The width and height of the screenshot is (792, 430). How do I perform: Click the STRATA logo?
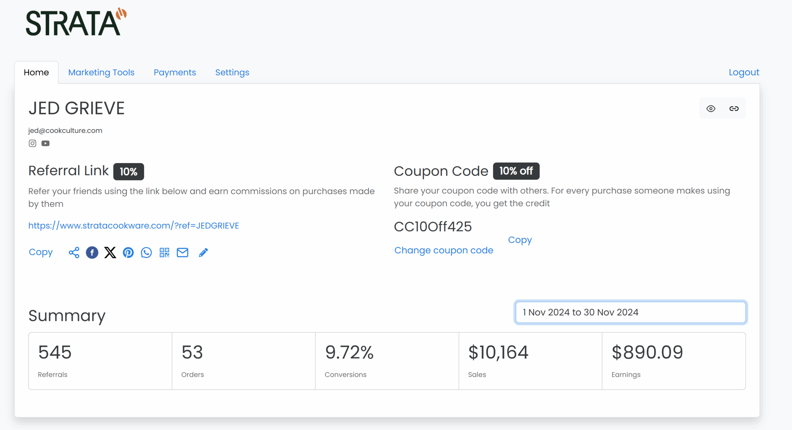(76, 22)
